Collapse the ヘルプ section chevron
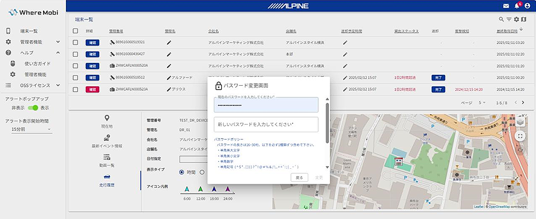This screenshot has height=219, width=536. pos(58,52)
